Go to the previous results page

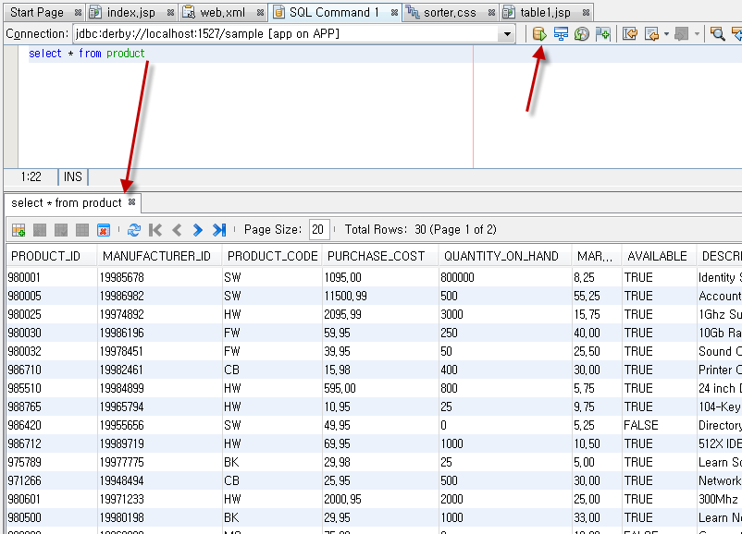[177, 230]
